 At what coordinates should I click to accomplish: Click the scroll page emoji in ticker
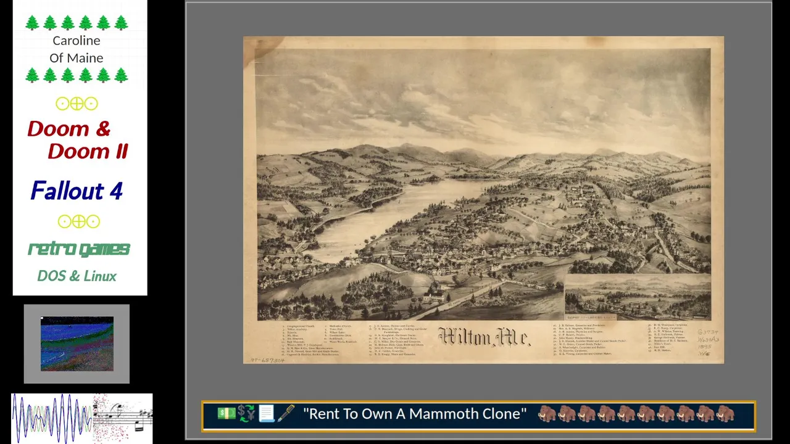[266, 414]
